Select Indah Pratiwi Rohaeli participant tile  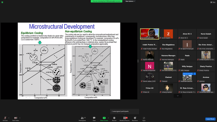click(150, 45)
